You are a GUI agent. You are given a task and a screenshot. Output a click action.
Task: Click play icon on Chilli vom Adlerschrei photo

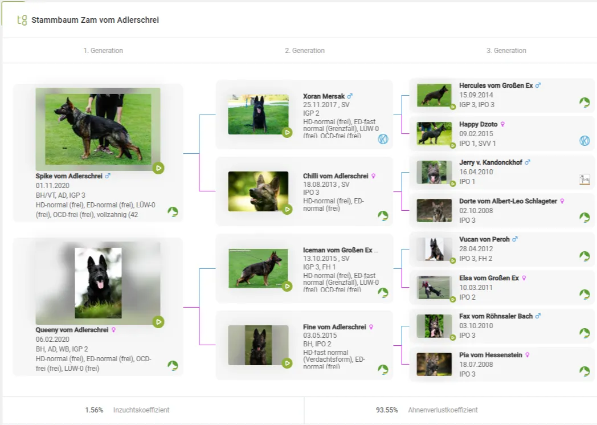(x=287, y=209)
